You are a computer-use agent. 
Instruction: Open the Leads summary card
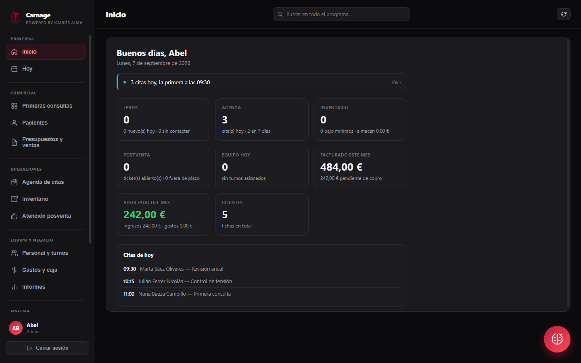coord(163,120)
